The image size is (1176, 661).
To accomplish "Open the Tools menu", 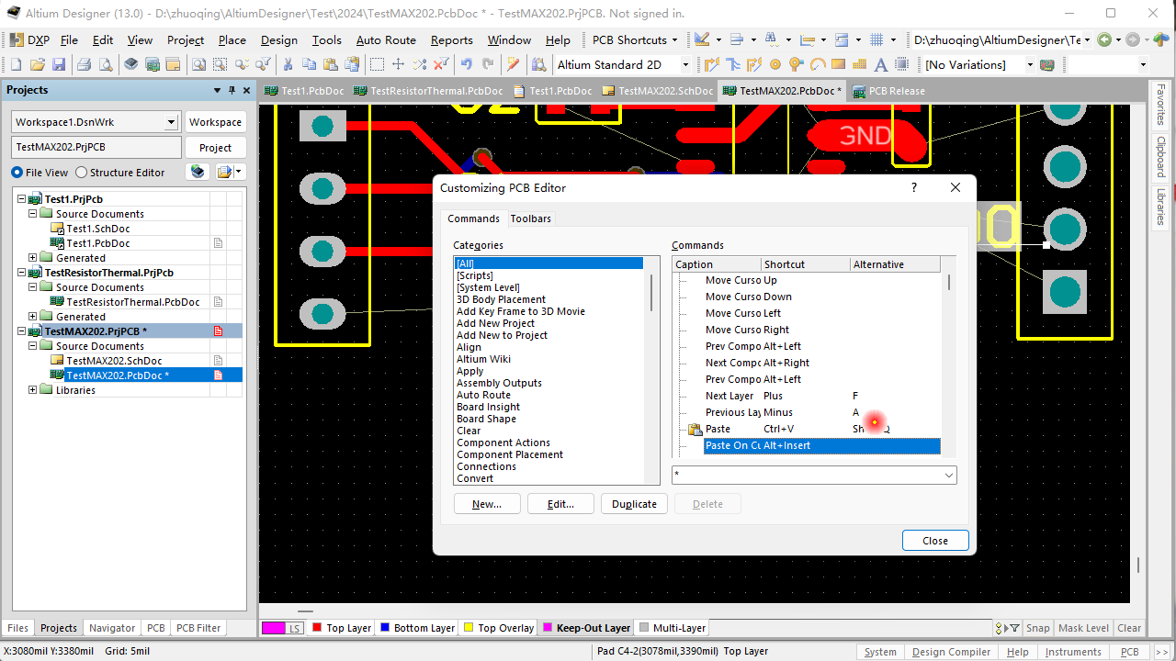I will point(326,39).
